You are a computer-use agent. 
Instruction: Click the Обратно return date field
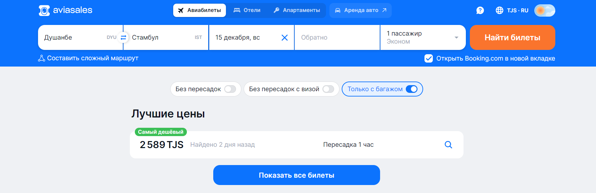click(x=337, y=38)
